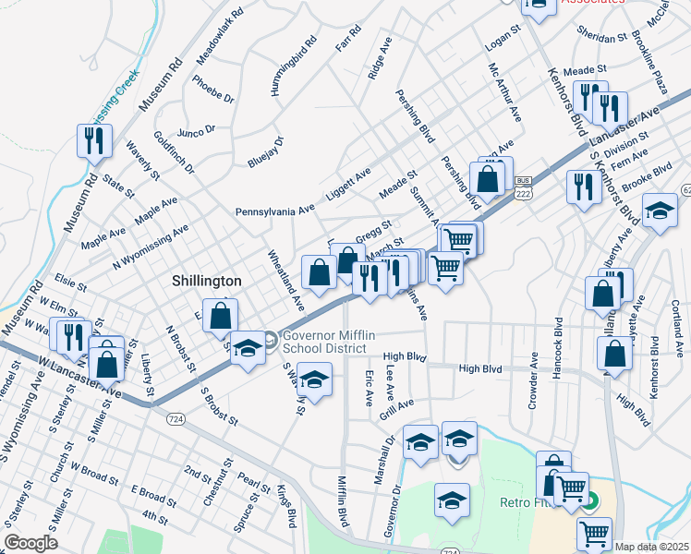Click the Pennsylvania Ave street label
This screenshot has height=554, width=691.
(275, 211)
